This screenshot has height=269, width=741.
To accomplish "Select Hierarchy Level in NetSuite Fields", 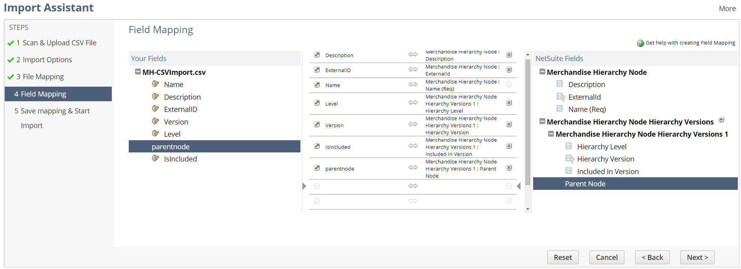I will [601, 147].
